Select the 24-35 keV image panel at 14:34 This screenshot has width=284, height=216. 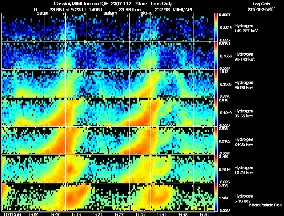point(140,140)
